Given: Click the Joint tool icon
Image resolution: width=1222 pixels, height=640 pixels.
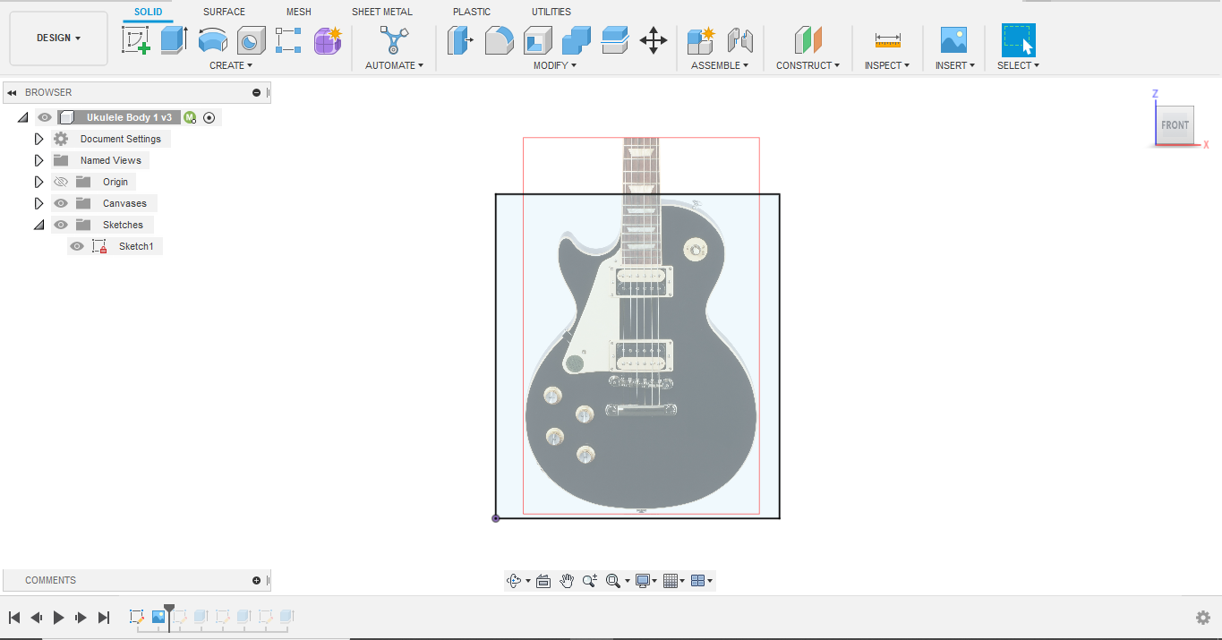Looking at the screenshot, I should point(739,40).
